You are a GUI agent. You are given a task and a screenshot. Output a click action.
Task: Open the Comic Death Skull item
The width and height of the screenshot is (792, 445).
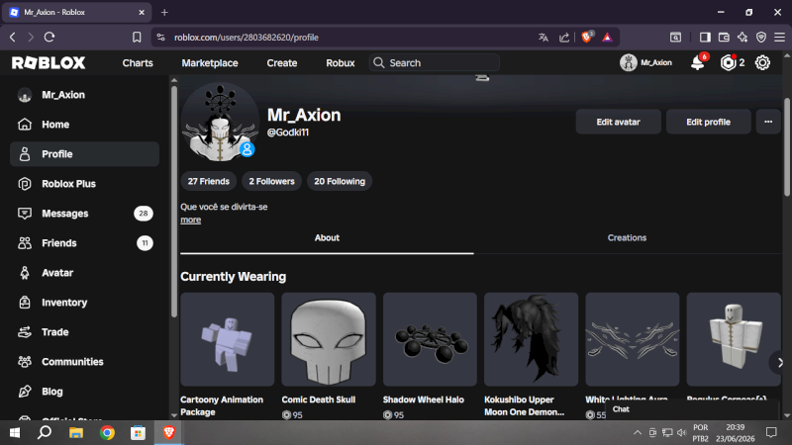pyautogui.click(x=329, y=339)
